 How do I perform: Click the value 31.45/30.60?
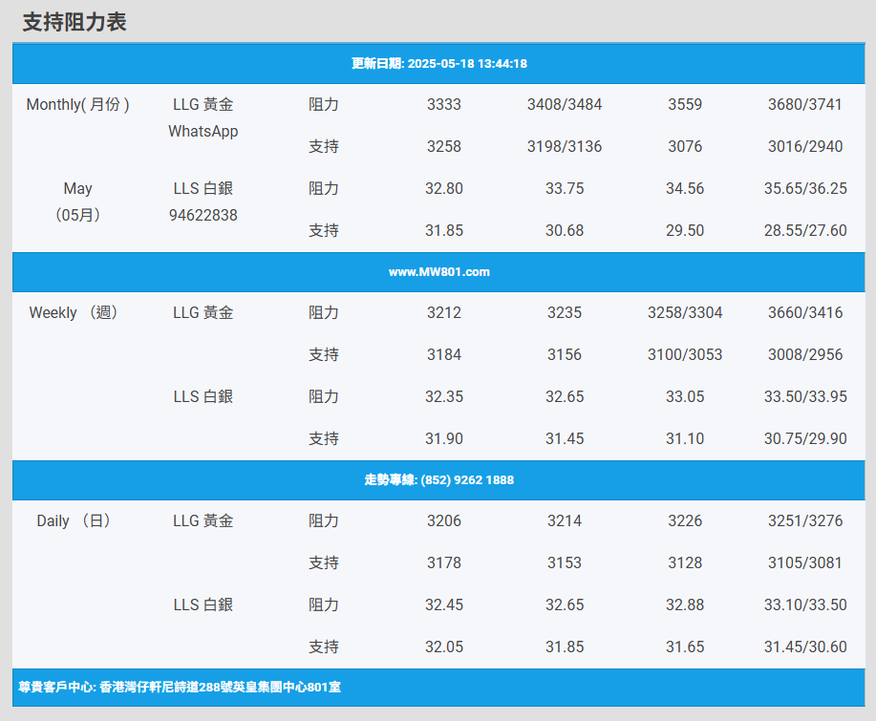[x=805, y=647]
